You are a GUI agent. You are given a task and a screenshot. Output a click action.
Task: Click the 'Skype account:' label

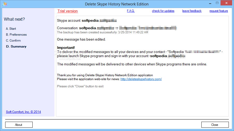69,21
